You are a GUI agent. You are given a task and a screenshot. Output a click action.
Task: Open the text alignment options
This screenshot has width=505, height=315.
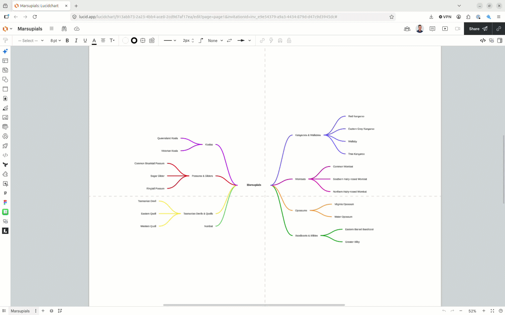103,41
